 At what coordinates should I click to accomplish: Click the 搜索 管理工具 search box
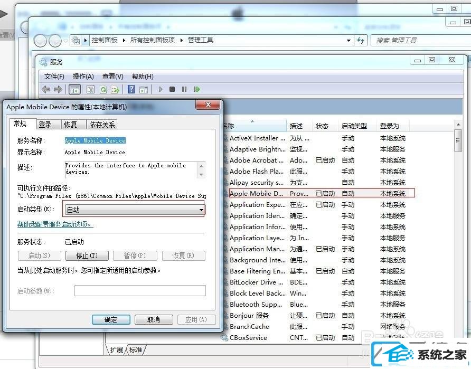point(420,40)
